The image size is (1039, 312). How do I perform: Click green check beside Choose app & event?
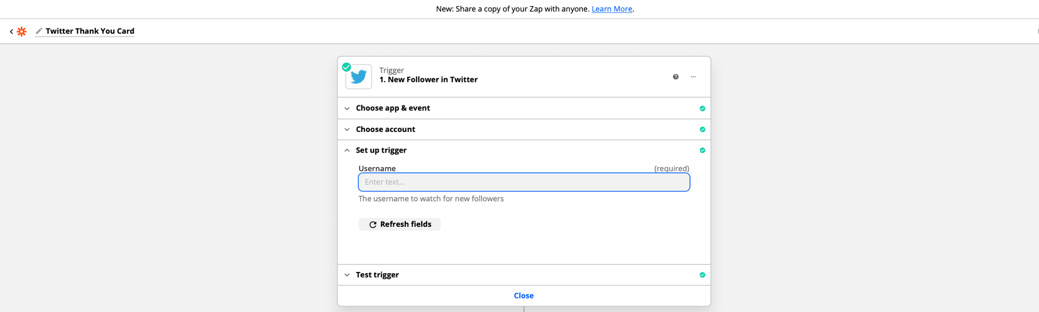(x=702, y=108)
